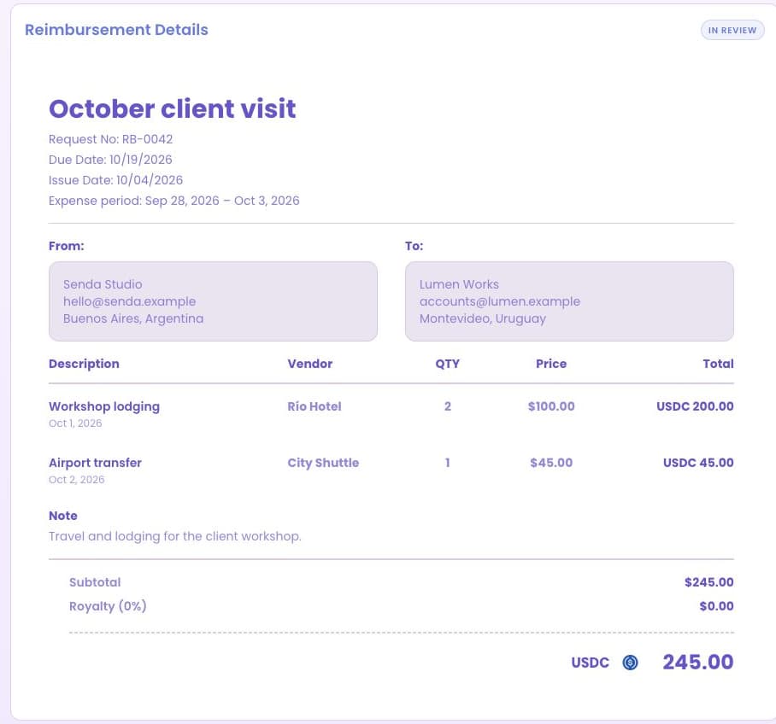Click the Description column header
Viewport: 776px width, 724px height.
click(x=84, y=364)
